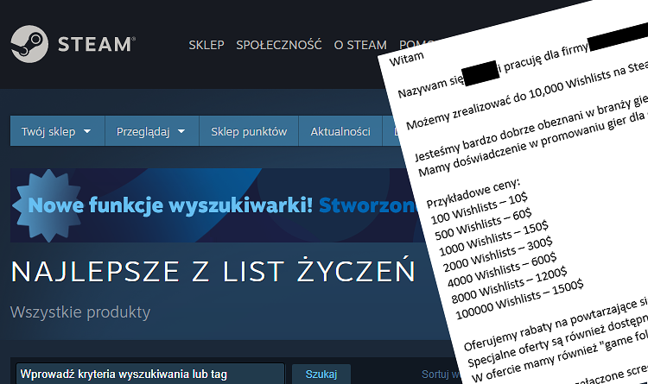Viewport: 648px width, 384px height.
Task: Open the partially hidden POMOC menu
Action: tap(411, 45)
